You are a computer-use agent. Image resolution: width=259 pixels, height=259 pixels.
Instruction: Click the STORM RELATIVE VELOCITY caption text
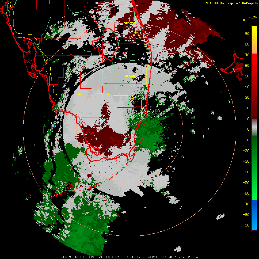(x=89, y=257)
